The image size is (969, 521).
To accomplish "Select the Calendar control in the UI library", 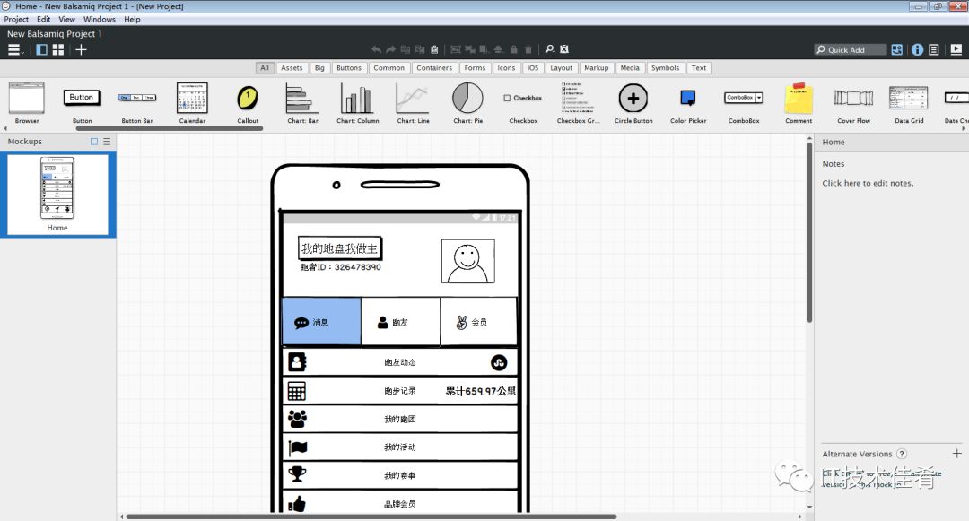I will pos(192,100).
